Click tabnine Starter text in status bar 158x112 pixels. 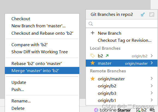[x=115, y=110]
